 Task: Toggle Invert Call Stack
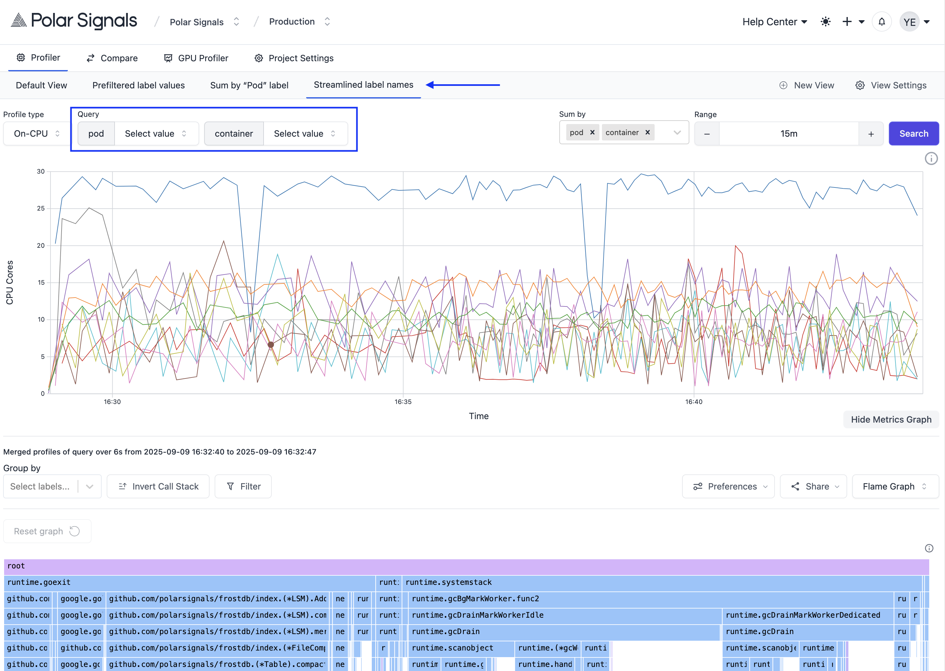coord(158,487)
